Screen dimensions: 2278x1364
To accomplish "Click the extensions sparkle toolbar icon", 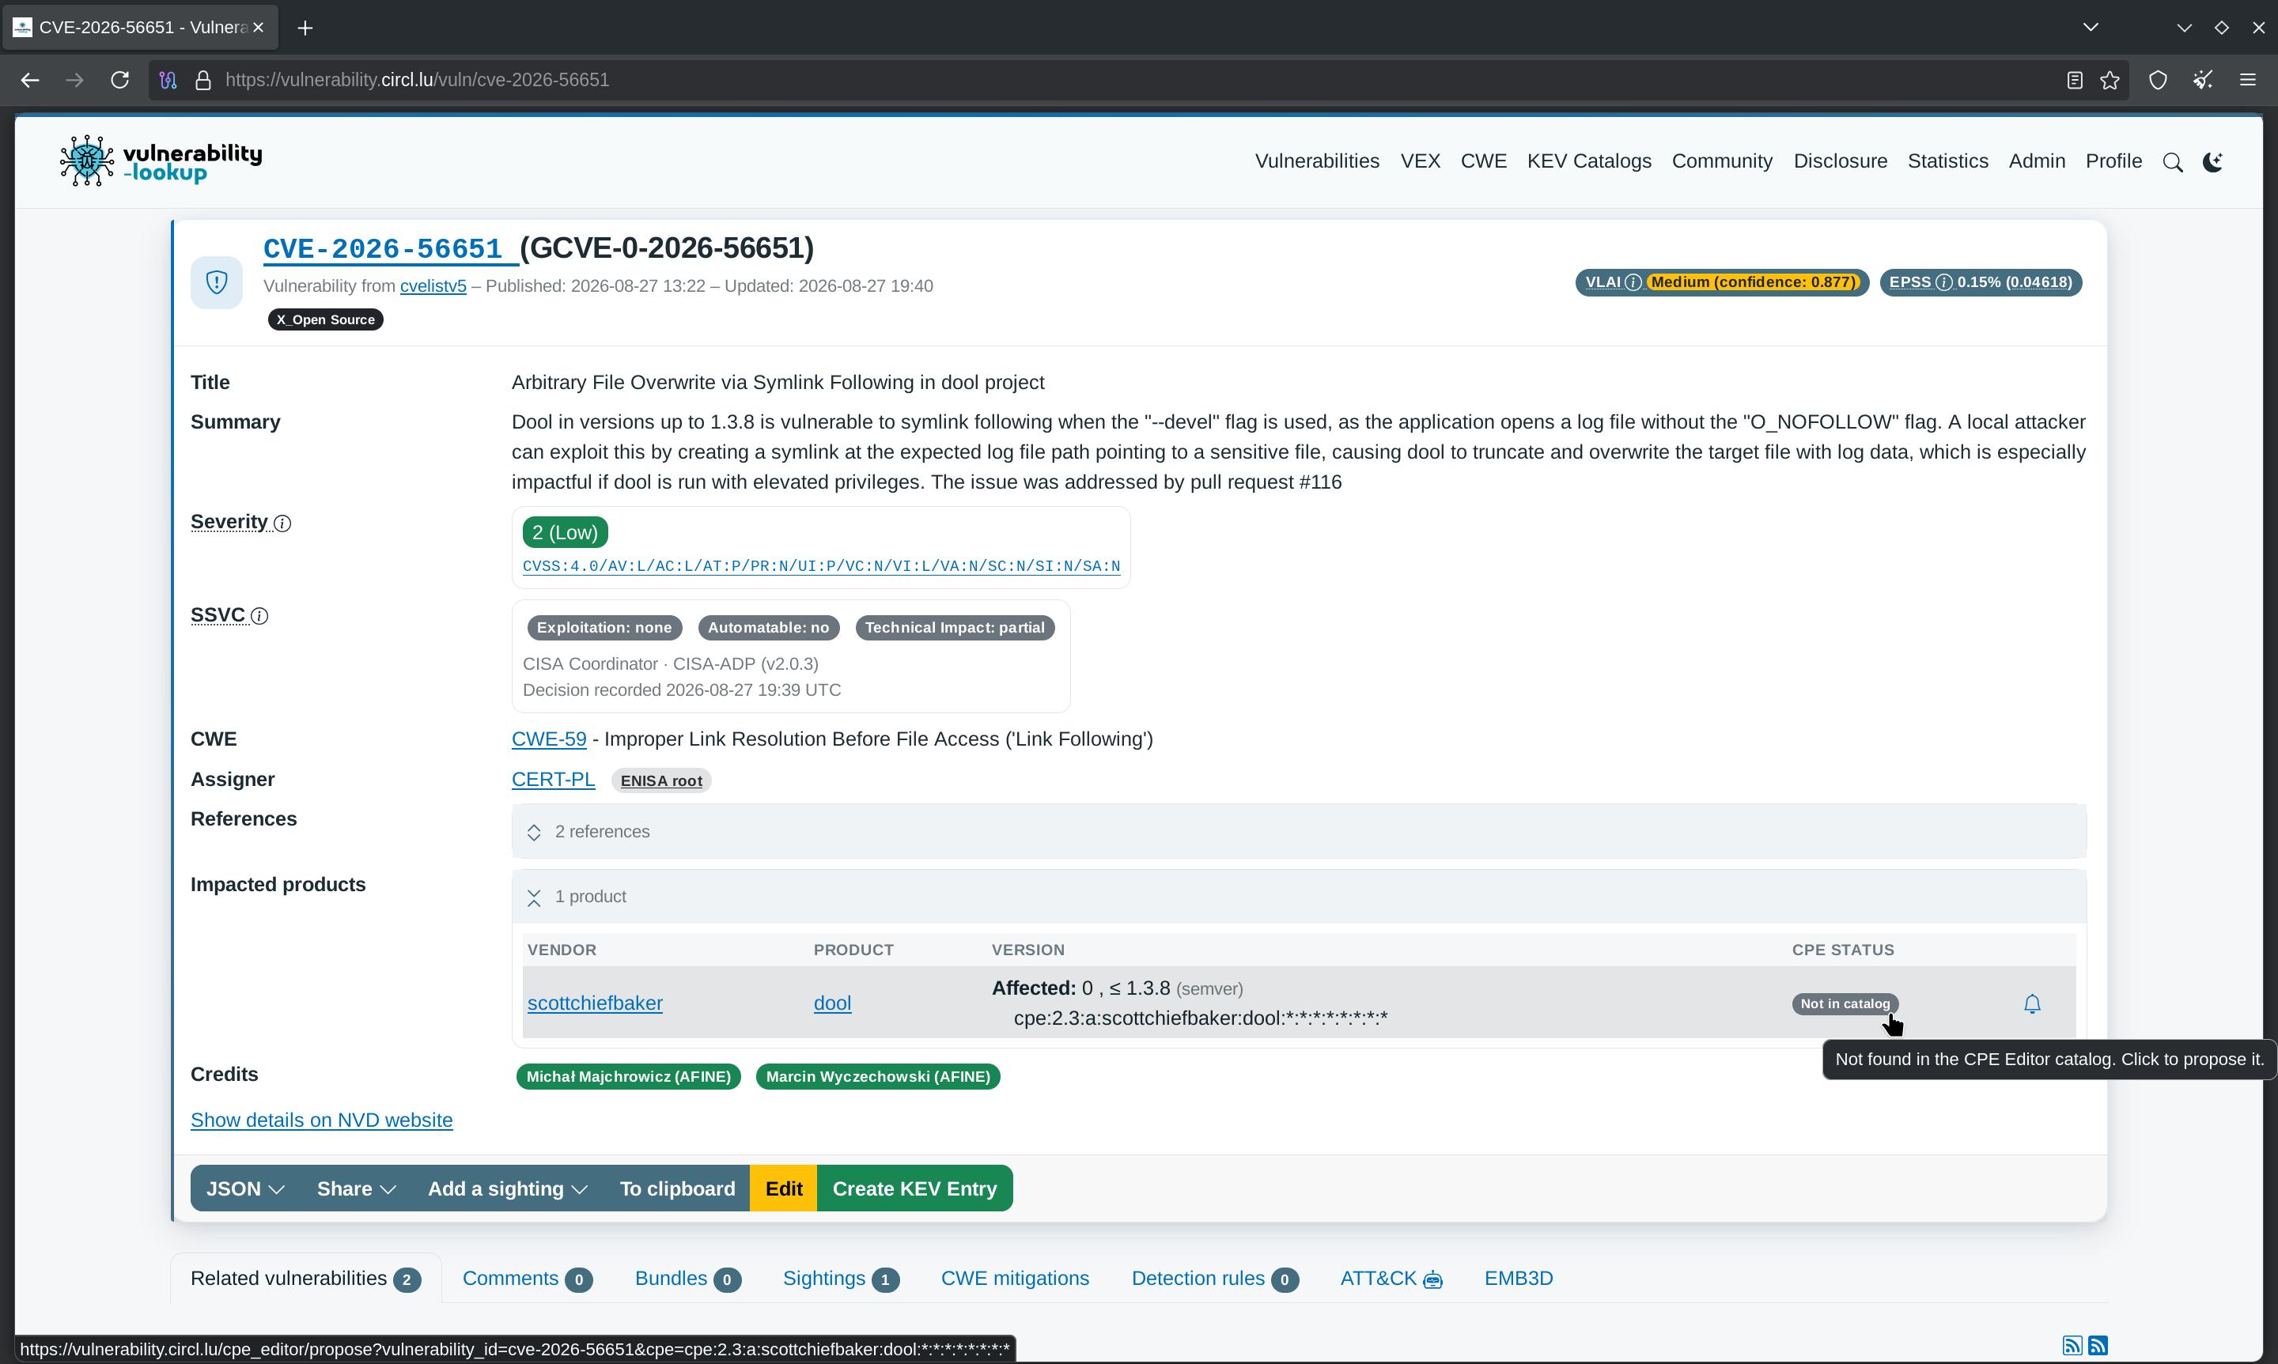I will pos(2203,80).
